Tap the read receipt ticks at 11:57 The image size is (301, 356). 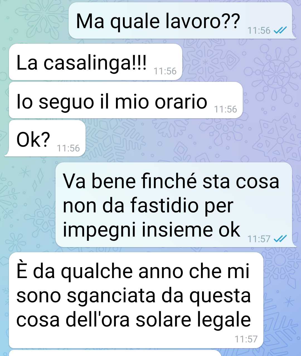[280, 239]
